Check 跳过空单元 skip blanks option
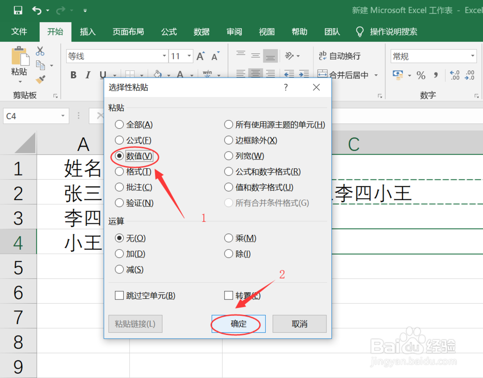The width and height of the screenshot is (483, 378). [119, 296]
